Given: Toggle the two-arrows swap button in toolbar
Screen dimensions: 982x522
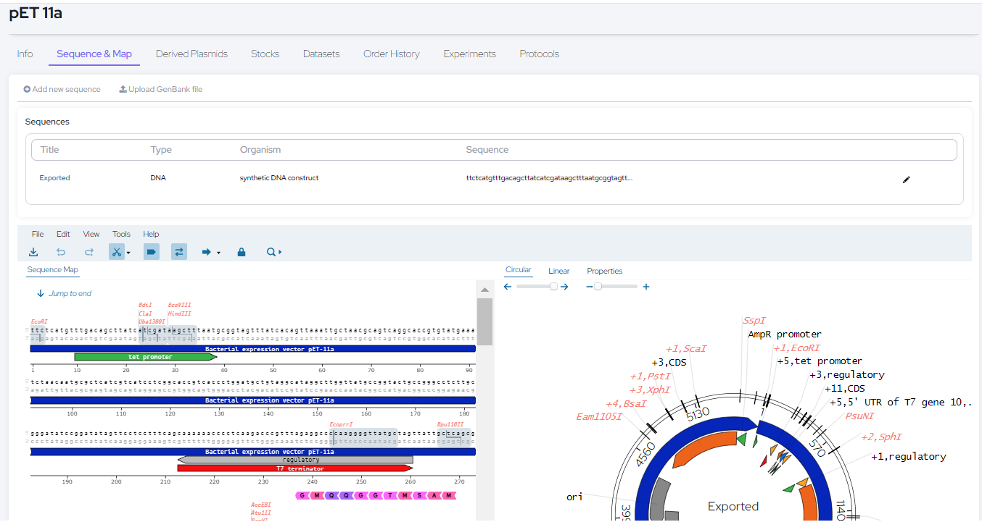Looking at the screenshot, I should (179, 252).
